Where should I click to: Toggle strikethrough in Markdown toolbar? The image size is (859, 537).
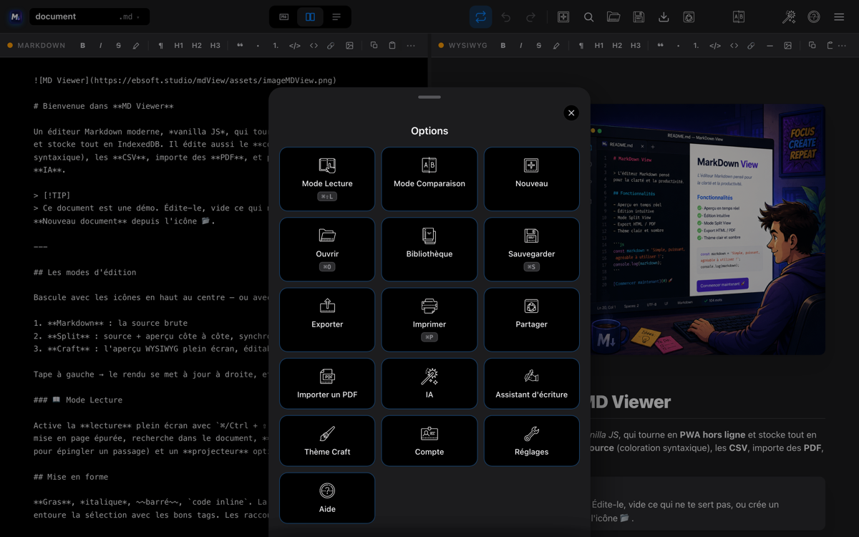coord(119,45)
